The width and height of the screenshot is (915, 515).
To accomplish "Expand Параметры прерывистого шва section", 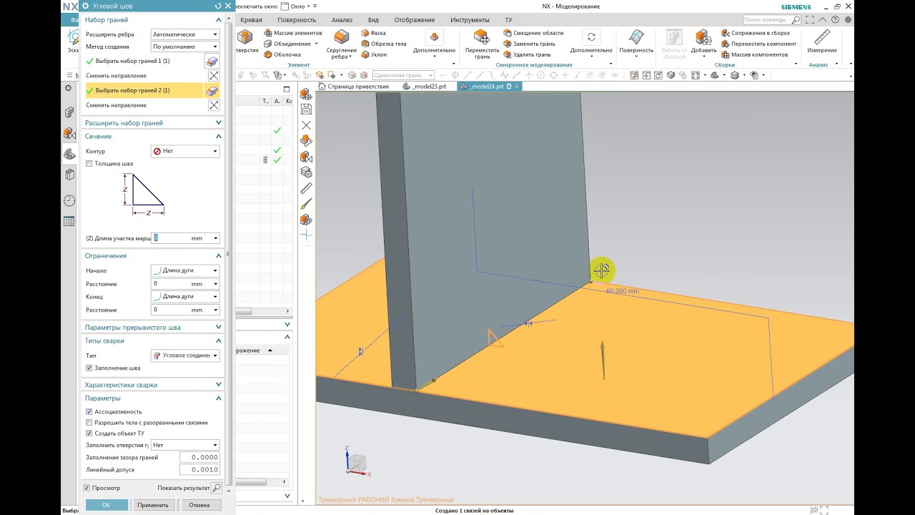I will [153, 328].
